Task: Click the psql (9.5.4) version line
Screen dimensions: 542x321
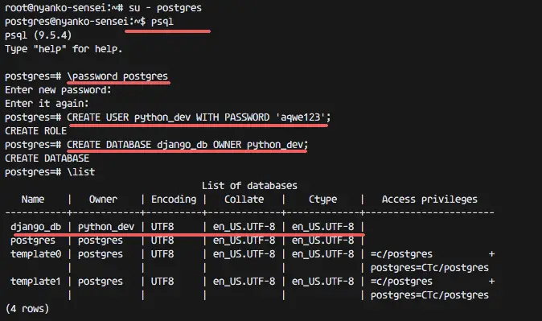Action: pos(39,35)
